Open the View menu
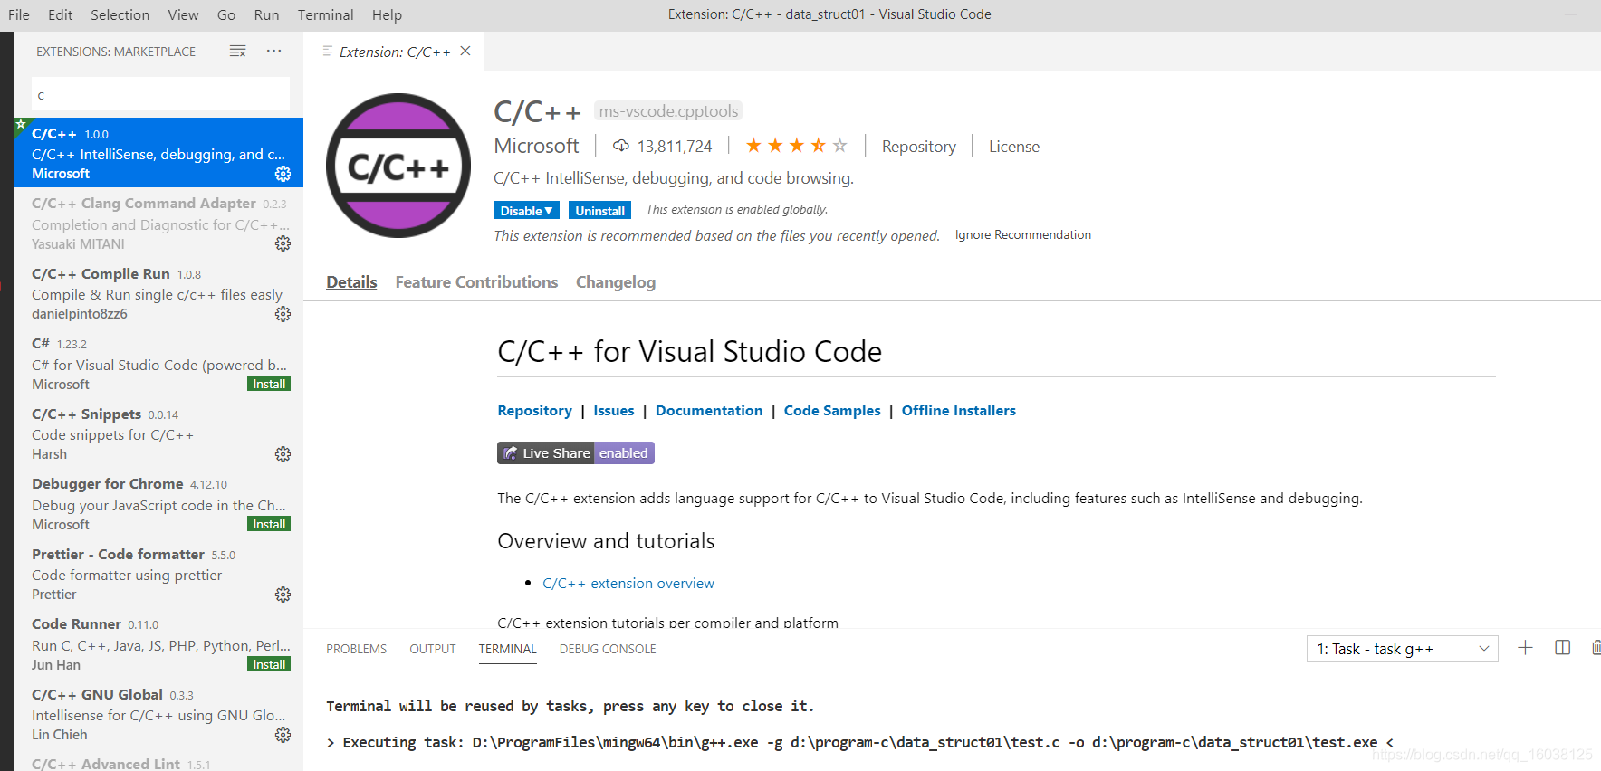1601x771 pixels. coord(183,14)
